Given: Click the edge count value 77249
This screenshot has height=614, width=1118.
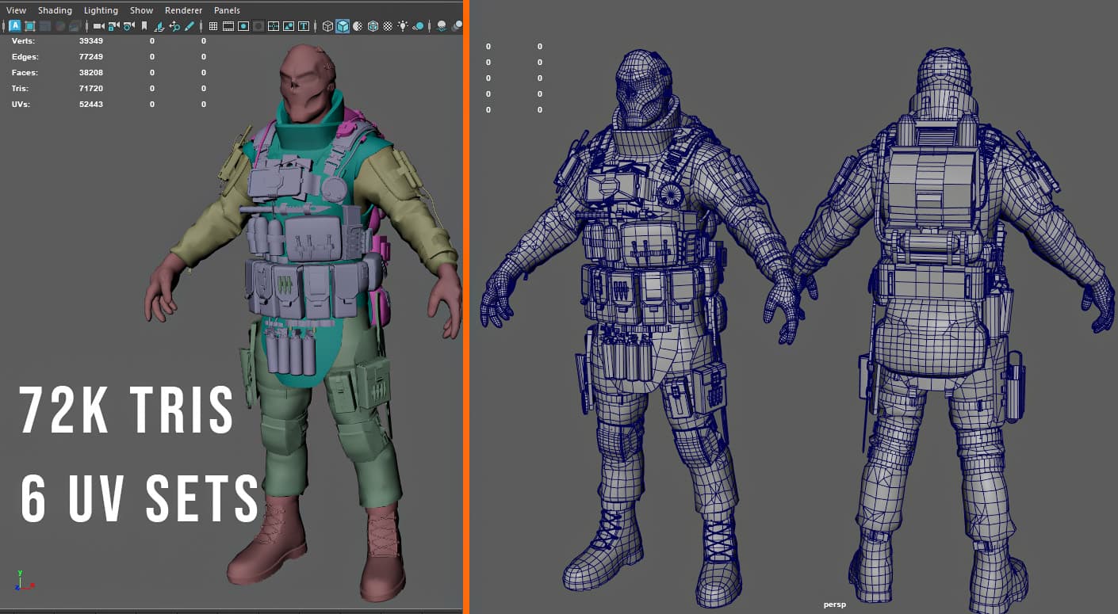Looking at the screenshot, I should [91, 57].
